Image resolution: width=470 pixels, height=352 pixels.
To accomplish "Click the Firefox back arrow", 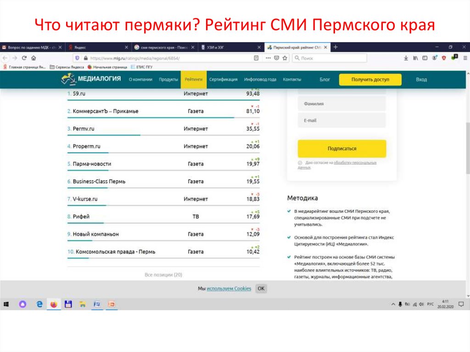I will (x=5, y=58).
